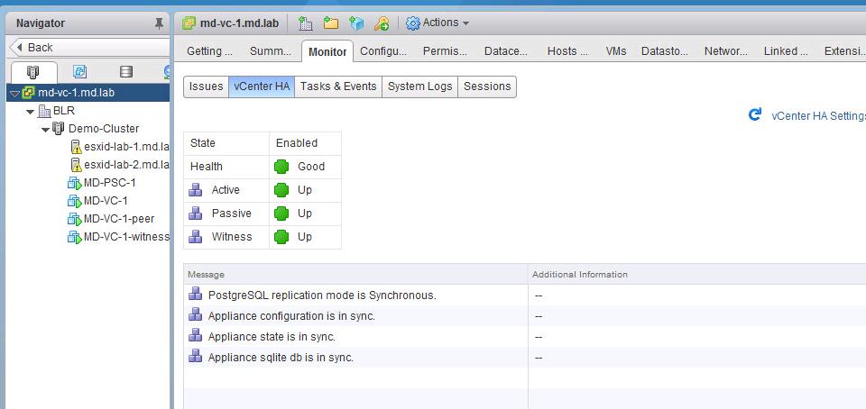
Task: Click the green status icon for Active
Action: 281,190
